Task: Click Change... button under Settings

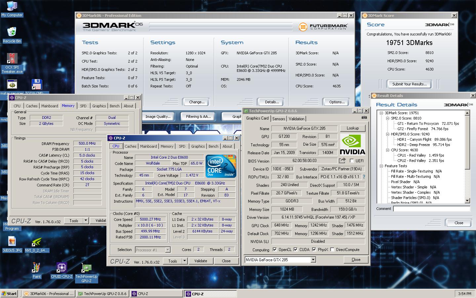Action: (197, 102)
